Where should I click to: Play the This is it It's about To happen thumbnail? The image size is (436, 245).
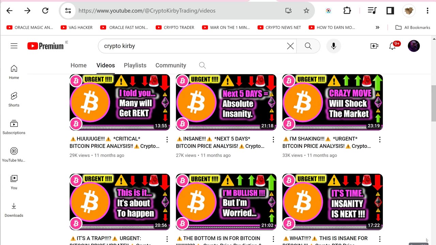pyautogui.click(x=120, y=202)
